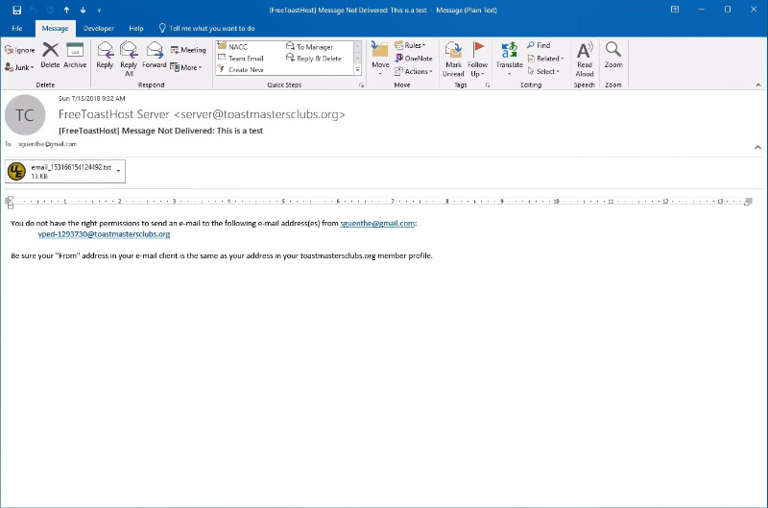Open the Follow Up flag menu
Viewport: 768px width, 508px height.
(x=477, y=59)
